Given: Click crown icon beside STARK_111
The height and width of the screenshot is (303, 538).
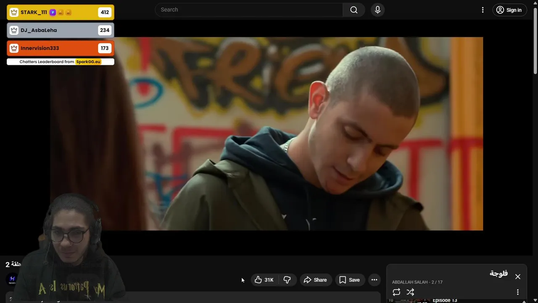Looking at the screenshot, I should click(14, 12).
